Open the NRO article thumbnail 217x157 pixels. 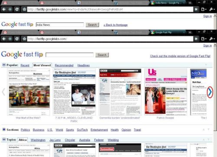[x=198, y=92]
